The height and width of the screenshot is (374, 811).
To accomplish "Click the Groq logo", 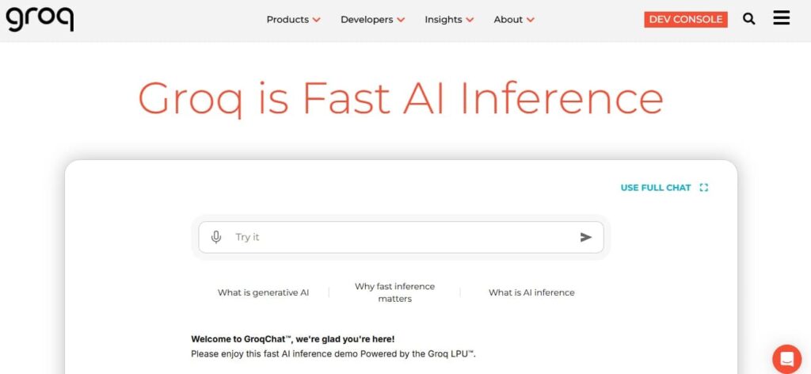I will coord(40,17).
